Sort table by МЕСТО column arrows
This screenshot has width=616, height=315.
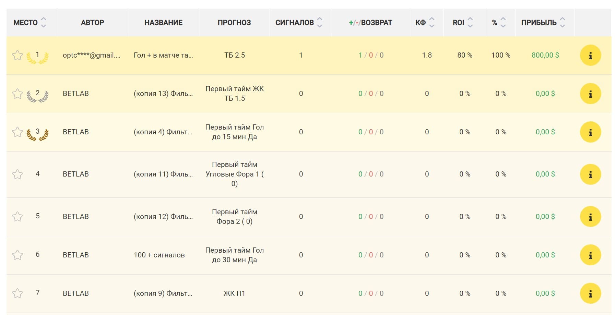44,22
